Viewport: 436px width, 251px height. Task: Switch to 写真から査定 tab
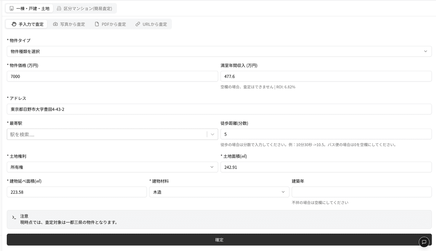tap(69, 24)
